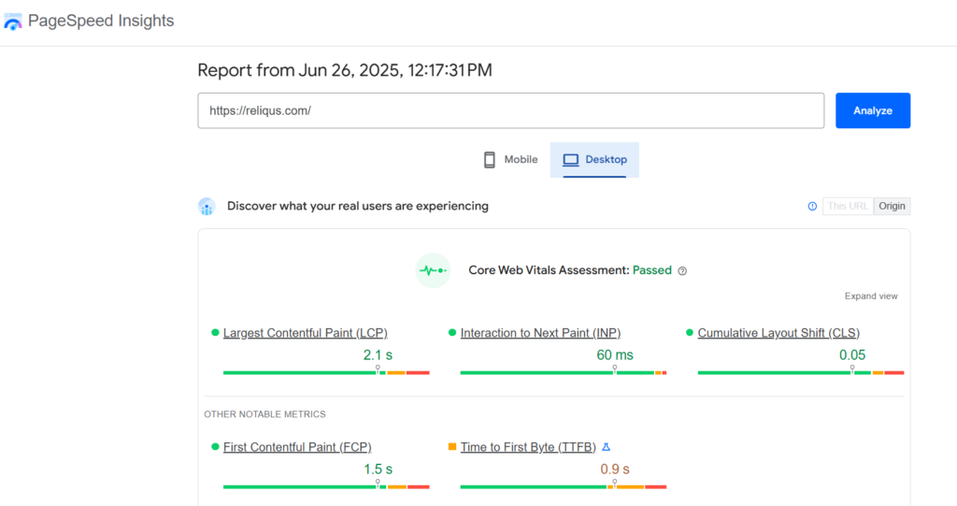The image size is (957, 506).
Task: Click the green dot beside FCP
Action: click(215, 447)
